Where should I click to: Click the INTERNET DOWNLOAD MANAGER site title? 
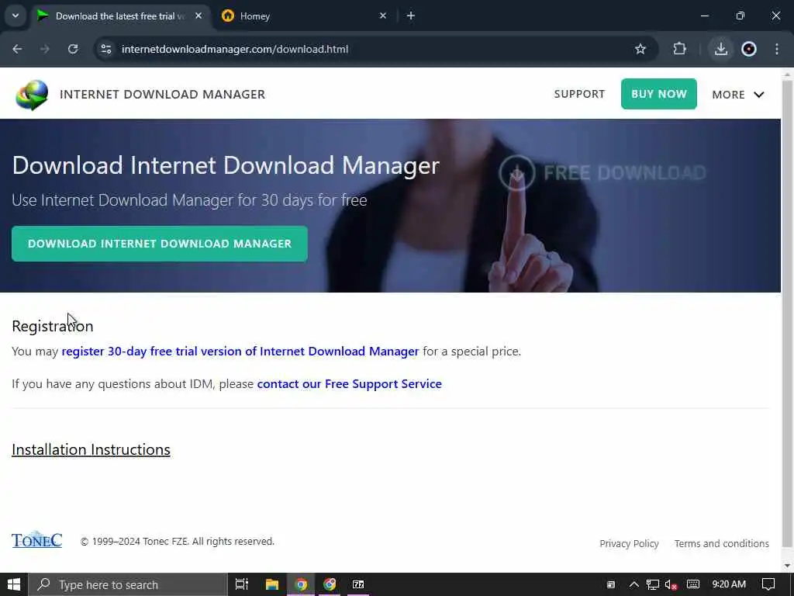click(163, 94)
